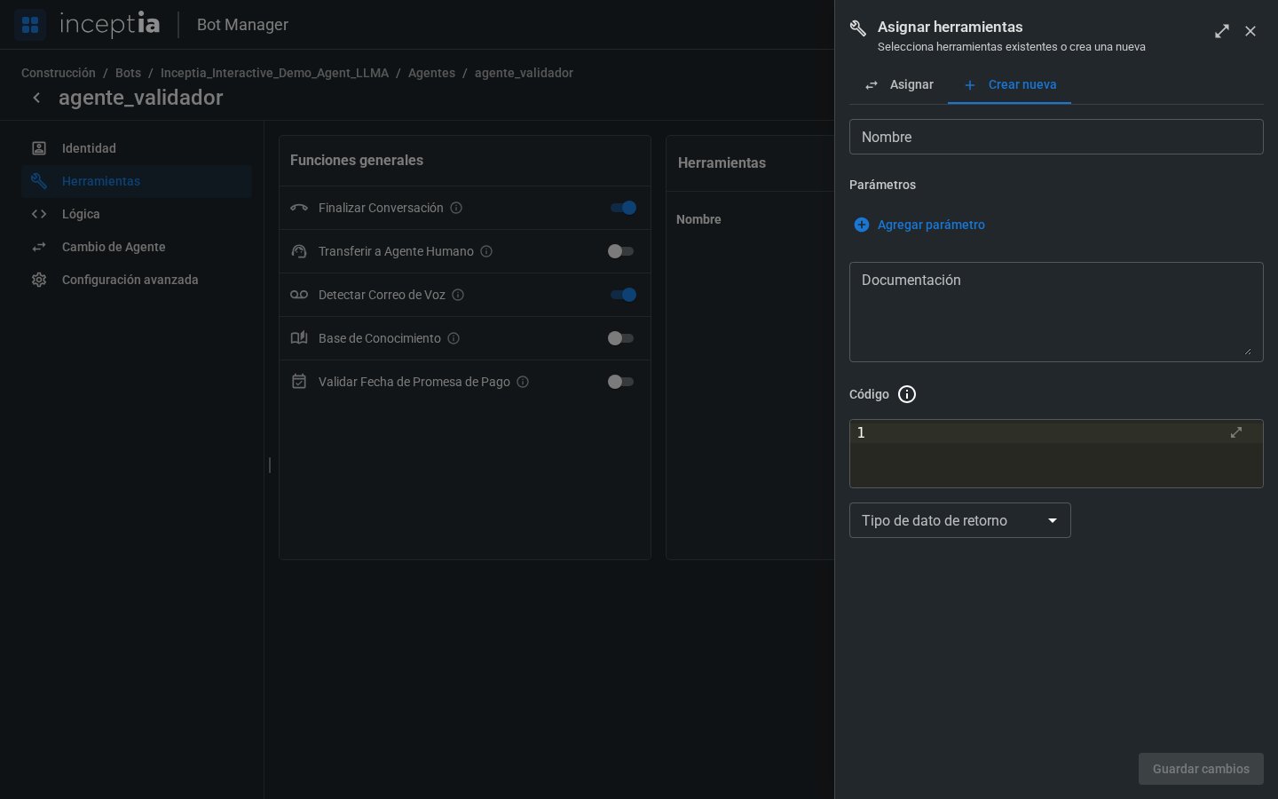Click the calendar icon for Validar Fecha de Promesa
Screen dimensions: 1278x799
pos(299,382)
